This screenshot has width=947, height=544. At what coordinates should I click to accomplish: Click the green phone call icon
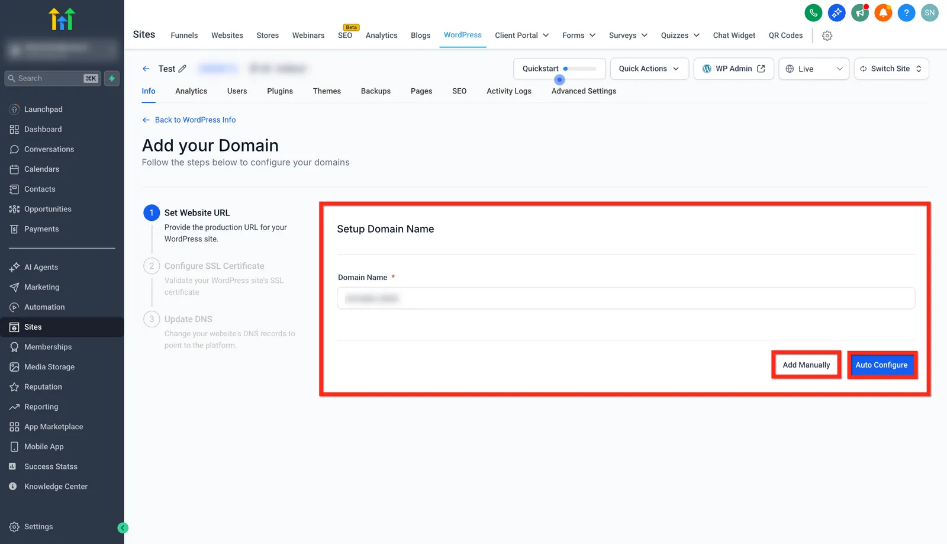[813, 12]
